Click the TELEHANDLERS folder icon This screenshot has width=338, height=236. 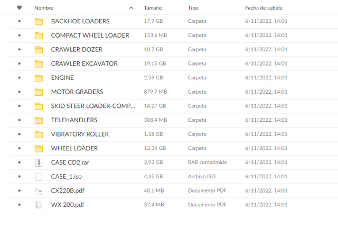[39, 120]
